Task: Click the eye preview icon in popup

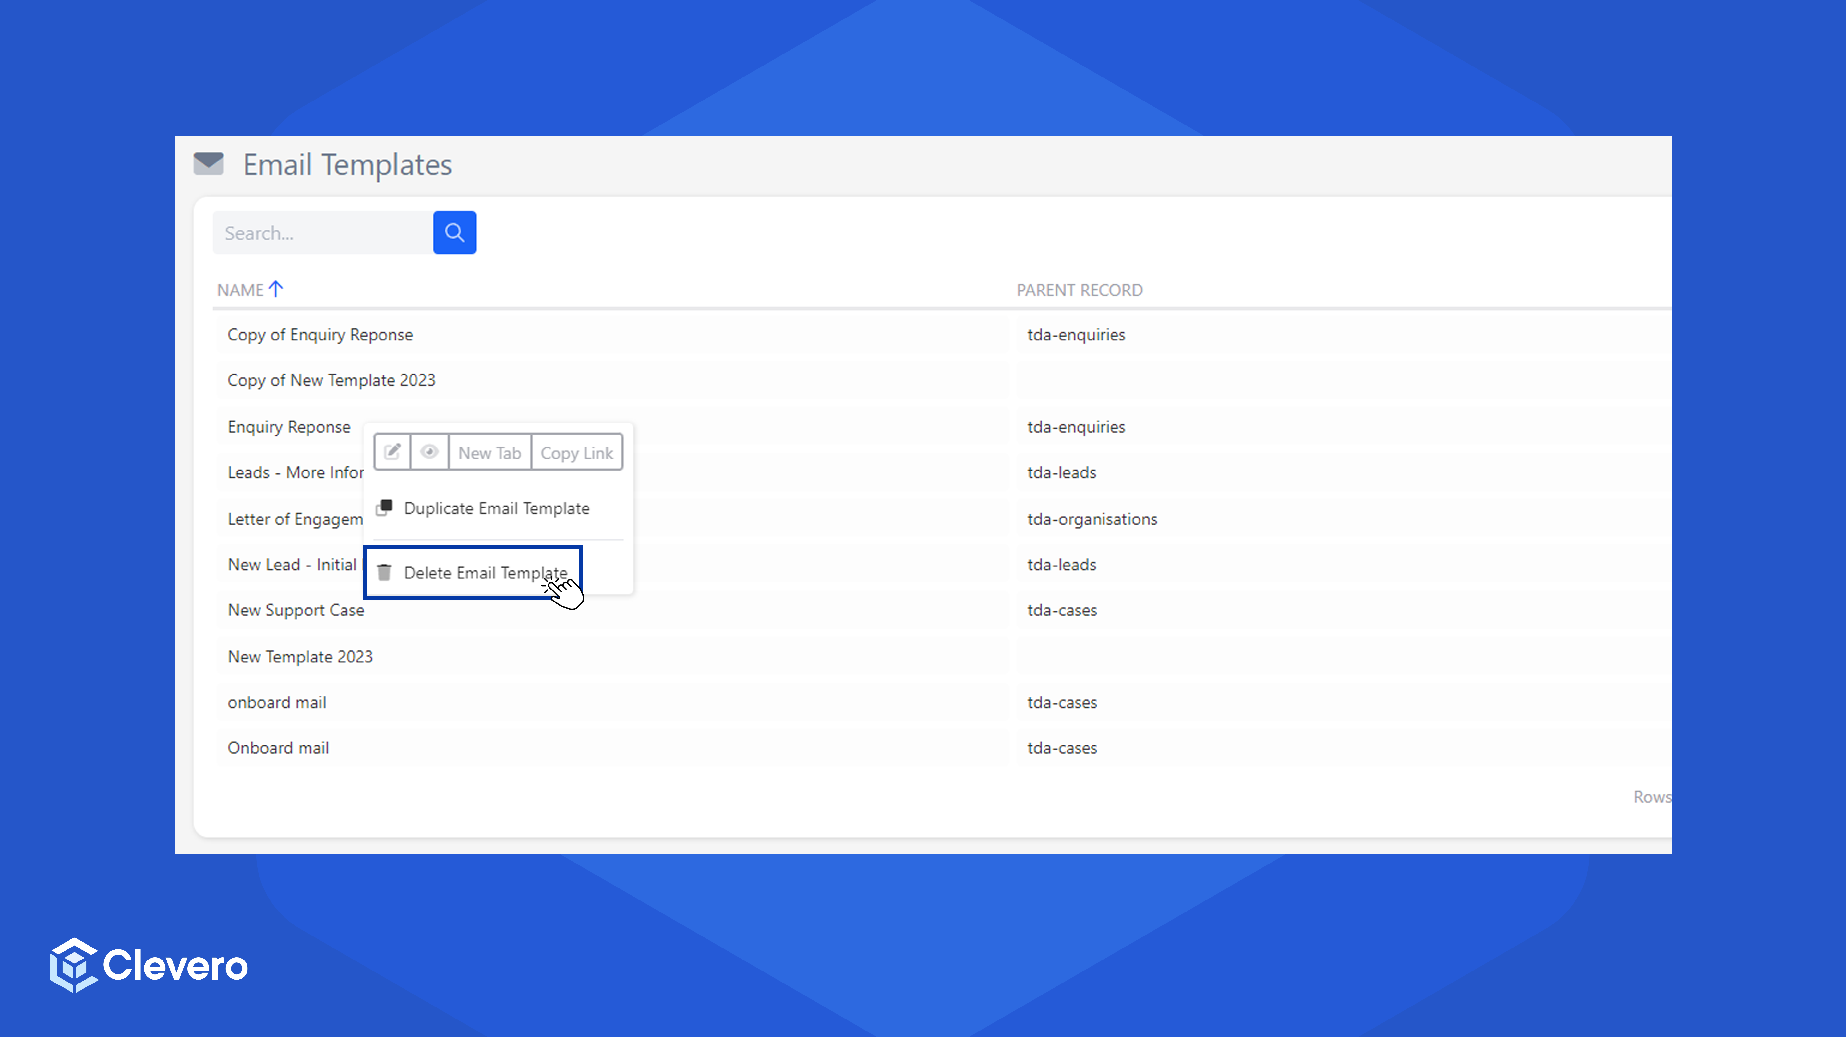Action: [429, 452]
